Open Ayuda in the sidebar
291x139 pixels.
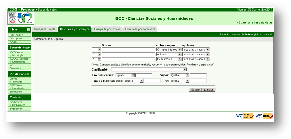click(19, 42)
